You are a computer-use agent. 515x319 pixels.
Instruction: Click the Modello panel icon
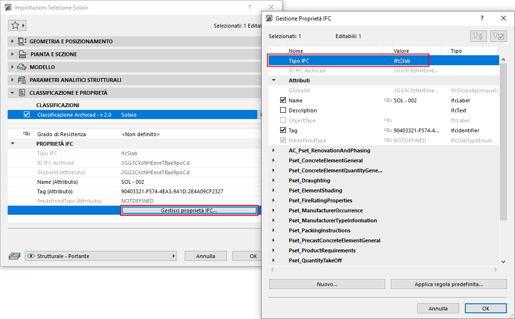click(21, 67)
